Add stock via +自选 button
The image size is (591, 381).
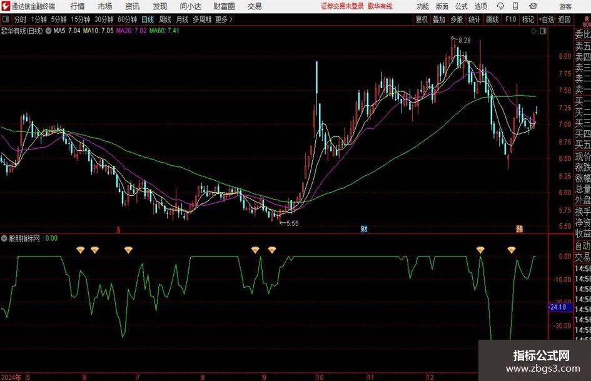547,19
